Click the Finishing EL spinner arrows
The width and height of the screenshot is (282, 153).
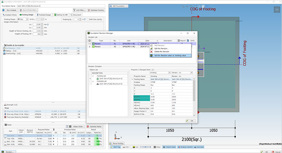[x=81, y=20]
